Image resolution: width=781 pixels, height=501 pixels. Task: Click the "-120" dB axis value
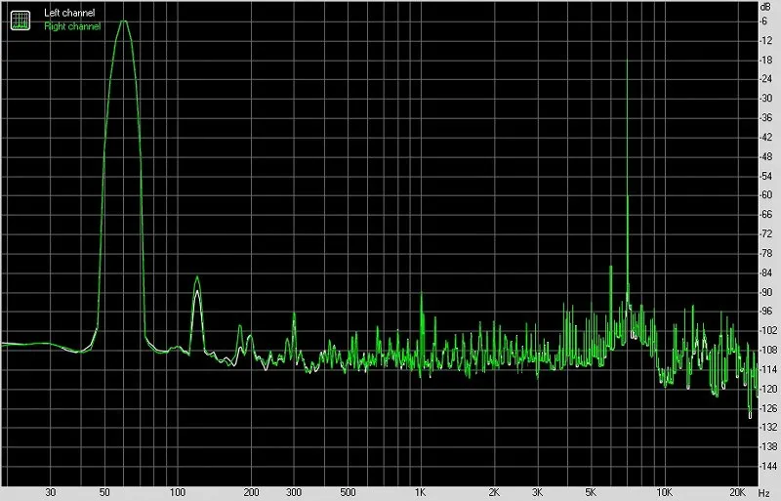pyautogui.click(x=768, y=389)
